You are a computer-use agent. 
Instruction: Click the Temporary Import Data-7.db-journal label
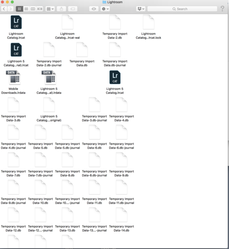40,173
